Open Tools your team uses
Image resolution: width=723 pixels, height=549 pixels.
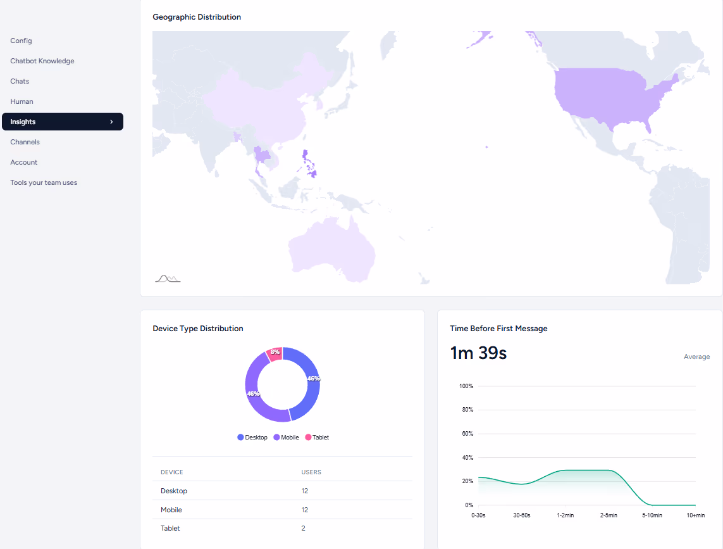pyautogui.click(x=43, y=182)
